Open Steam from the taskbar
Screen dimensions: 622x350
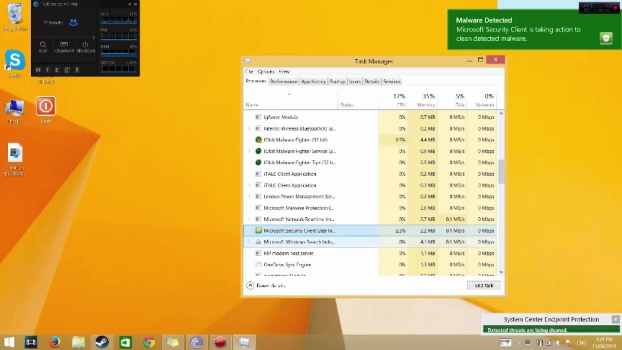pyautogui.click(x=102, y=342)
